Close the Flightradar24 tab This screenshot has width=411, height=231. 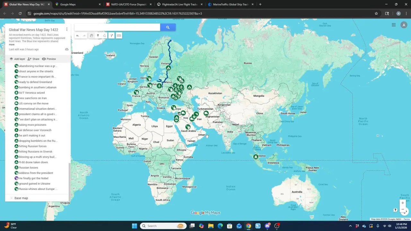pos(202,4)
